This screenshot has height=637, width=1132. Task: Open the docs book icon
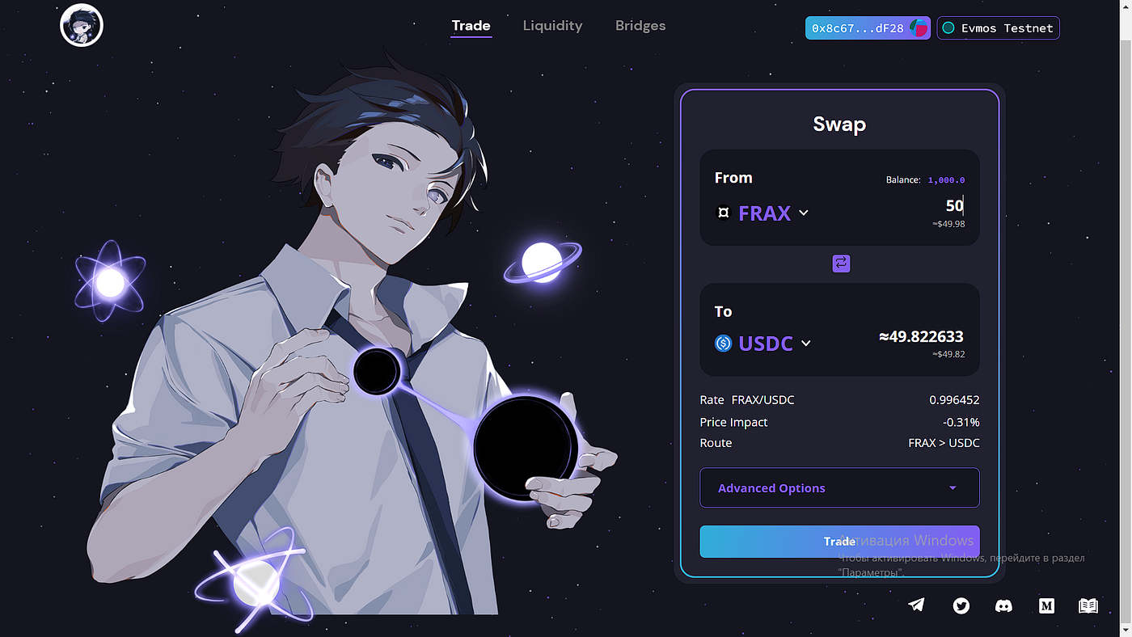coord(1088,605)
